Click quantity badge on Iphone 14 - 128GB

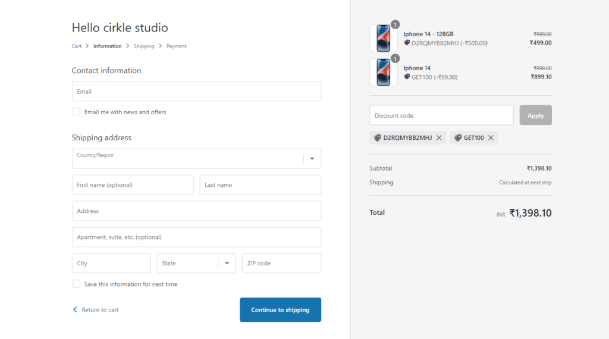tap(395, 25)
